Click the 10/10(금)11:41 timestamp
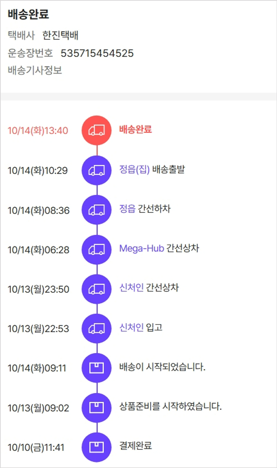The width and height of the screenshot is (277, 468). [36, 448]
